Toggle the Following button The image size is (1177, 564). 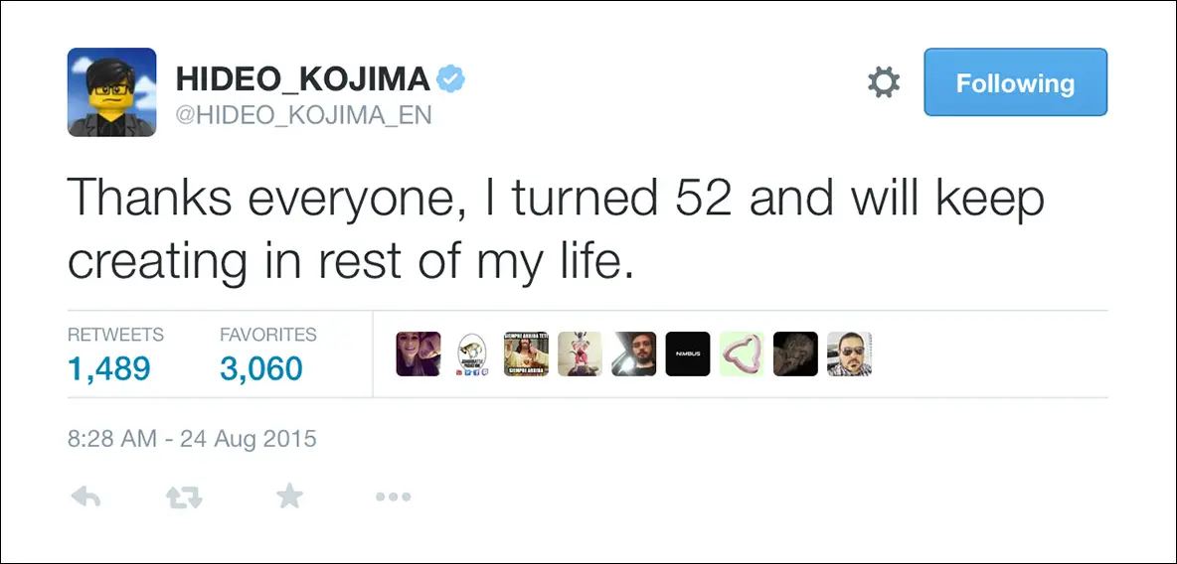click(x=1015, y=82)
